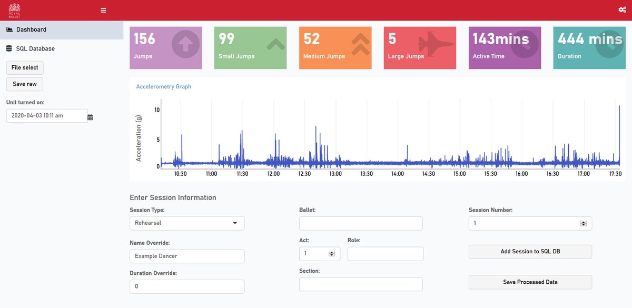Click the Act number stepper arrows
Image resolution: width=632 pixels, height=308 pixels.
pos(331,254)
